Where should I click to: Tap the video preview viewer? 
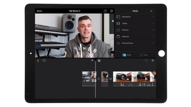pos(75,36)
